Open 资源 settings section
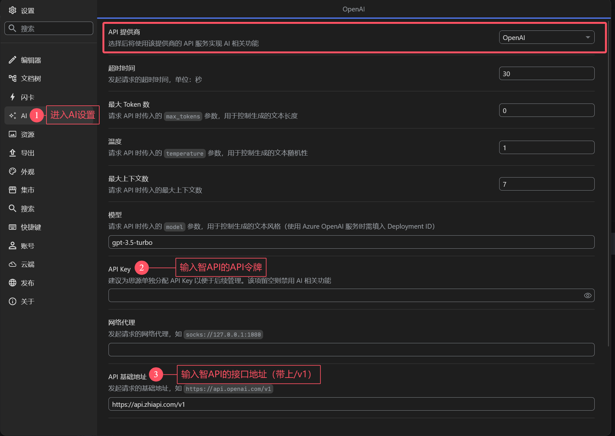 (x=49, y=134)
